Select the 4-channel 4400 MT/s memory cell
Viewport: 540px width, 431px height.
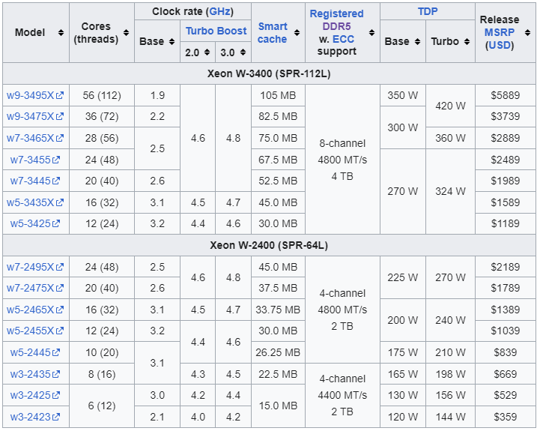tap(342, 396)
